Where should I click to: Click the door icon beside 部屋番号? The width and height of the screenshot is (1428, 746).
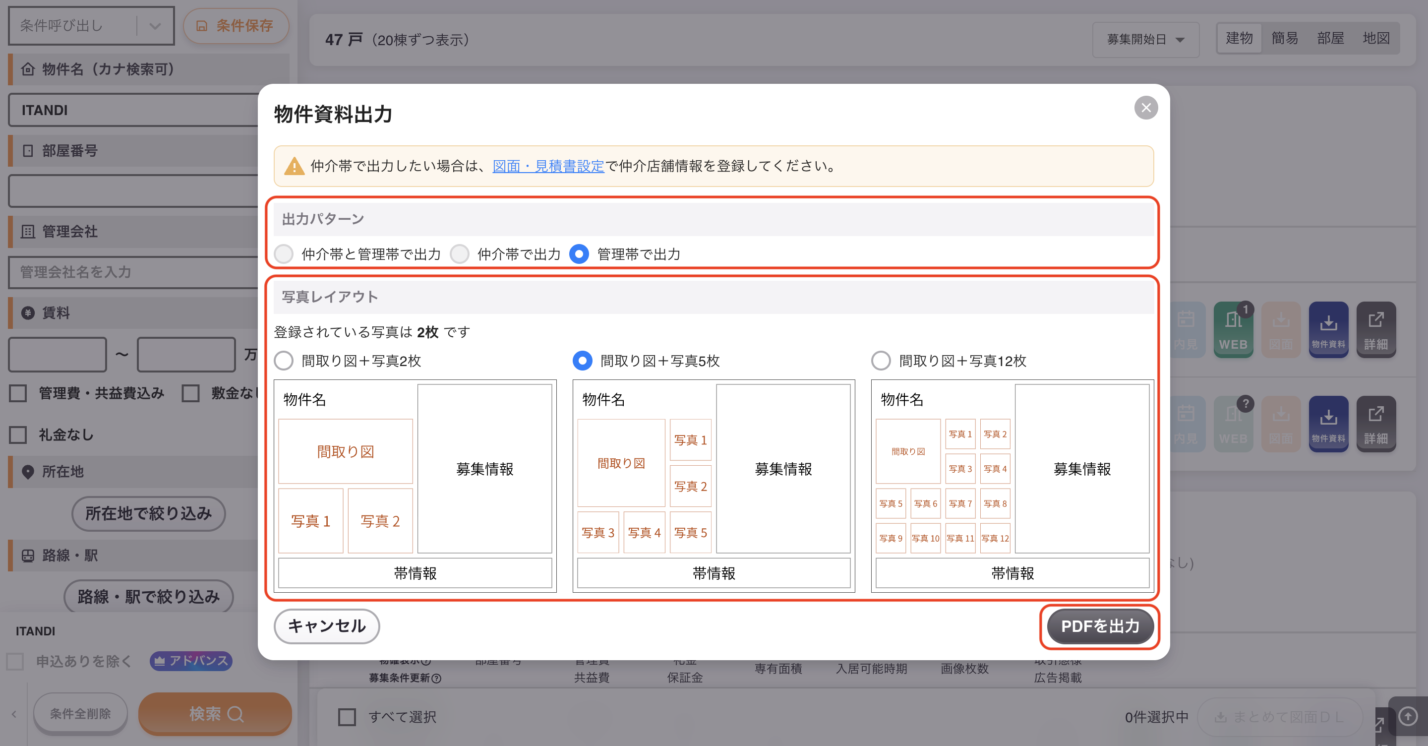[28, 150]
